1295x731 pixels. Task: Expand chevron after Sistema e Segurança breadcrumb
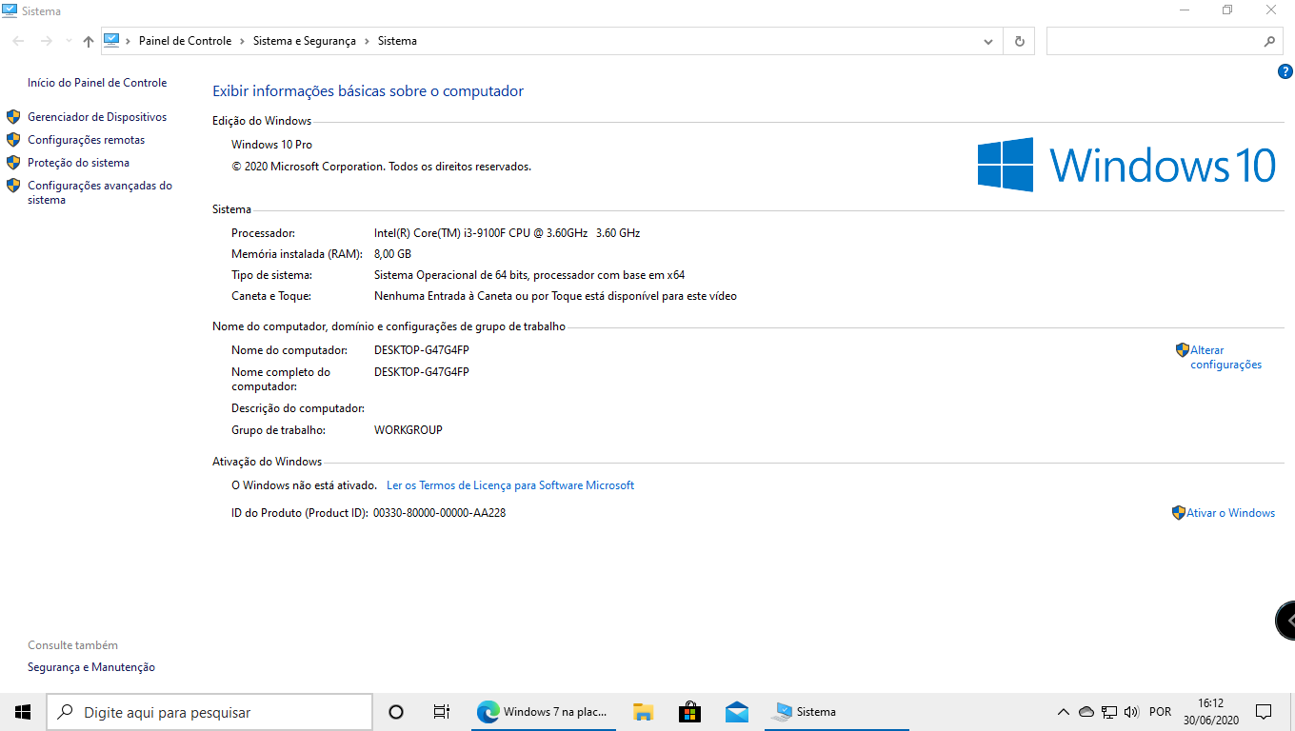[367, 41]
